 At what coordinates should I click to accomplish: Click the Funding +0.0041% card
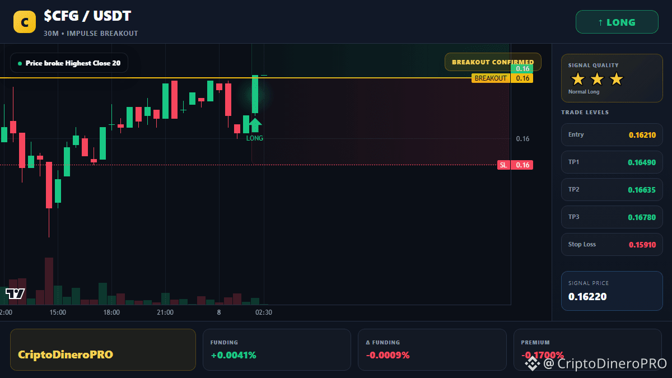277,349
